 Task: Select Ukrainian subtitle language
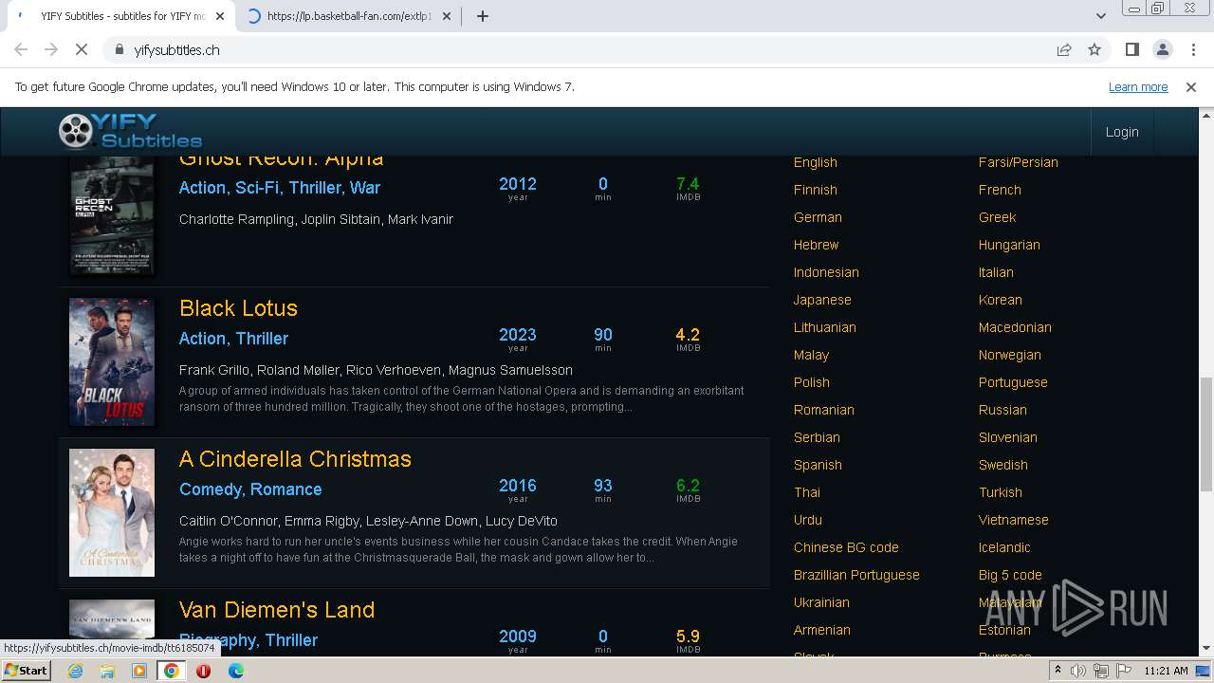pyautogui.click(x=821, y=602)
